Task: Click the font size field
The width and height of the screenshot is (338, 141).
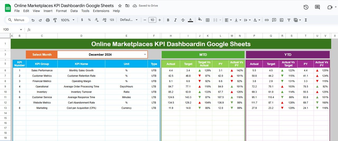Action: click(x=152, y=20)
